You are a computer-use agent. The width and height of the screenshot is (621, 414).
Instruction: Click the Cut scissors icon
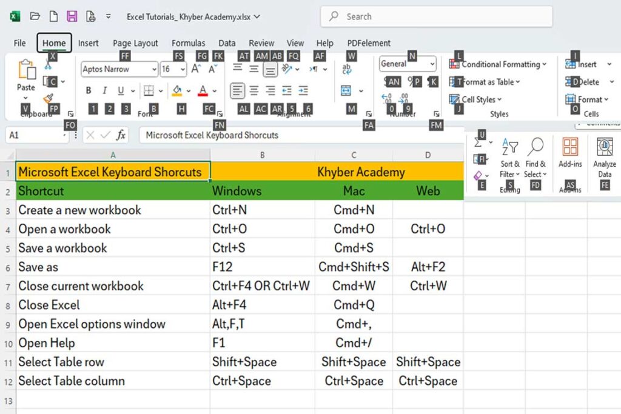[x=48, y=64]
